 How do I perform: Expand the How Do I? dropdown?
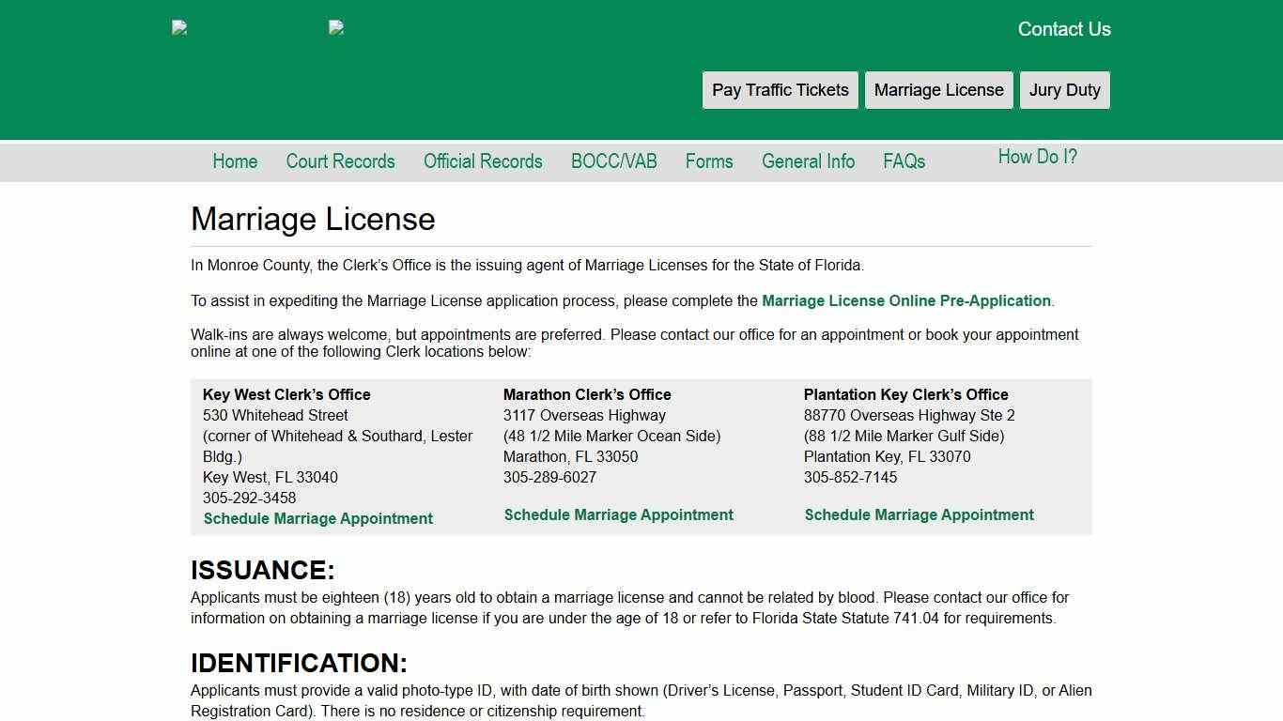point(1038,157)
